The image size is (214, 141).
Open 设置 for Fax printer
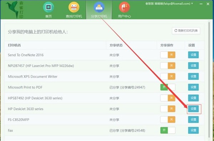pyautogui.click(x=193, y=130)
